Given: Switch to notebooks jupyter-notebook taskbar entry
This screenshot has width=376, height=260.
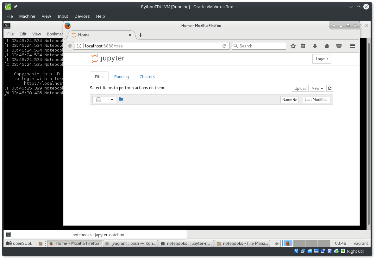Looking at the screenshot, I should coord(186,244).
